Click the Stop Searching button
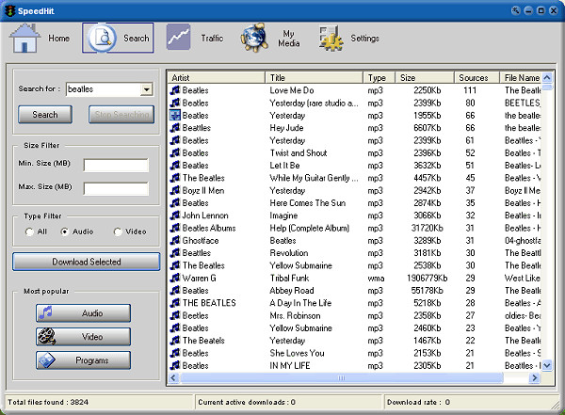This screenshot has height=415, width=565. (121, 115)
